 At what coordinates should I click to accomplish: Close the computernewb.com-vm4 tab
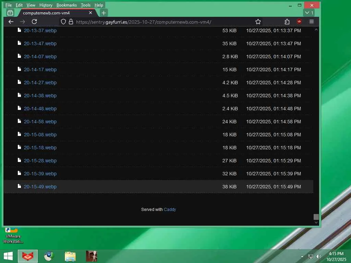90,13
